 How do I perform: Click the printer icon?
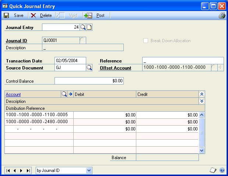222,15
